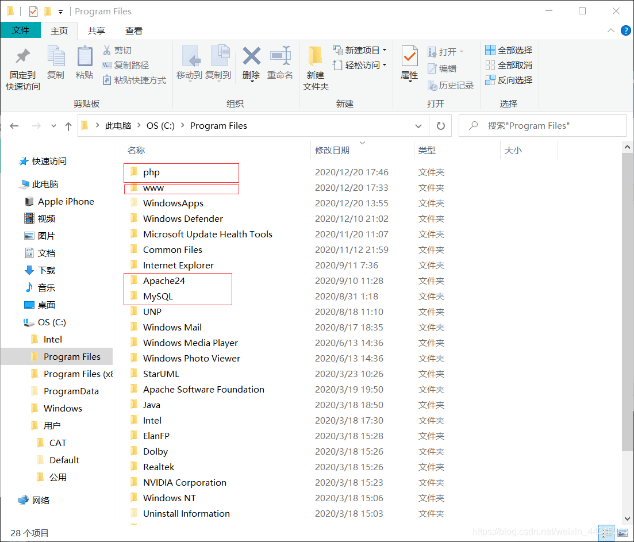Screen dimensions: 634x542
Task: Click the Refresh button by address bar
Action: click(441, 126)
